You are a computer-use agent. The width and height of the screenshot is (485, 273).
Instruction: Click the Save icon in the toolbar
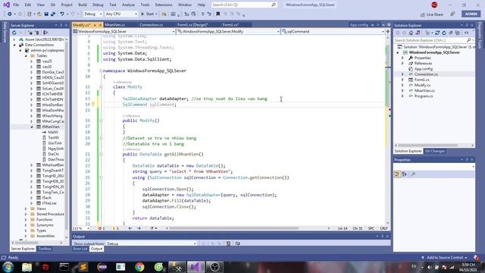(x=46, y=14)
